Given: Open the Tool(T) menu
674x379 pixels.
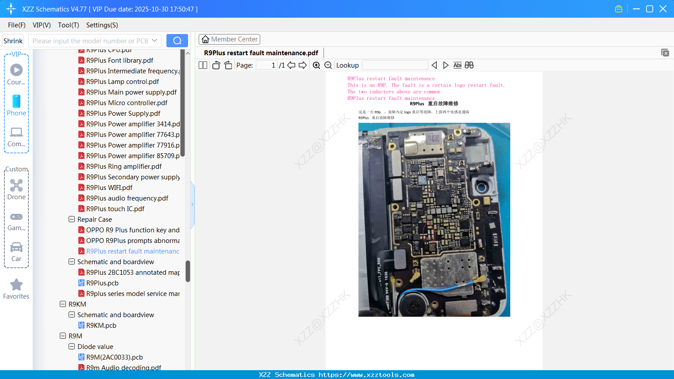Looking at the screenshot, I should (68, 25).
